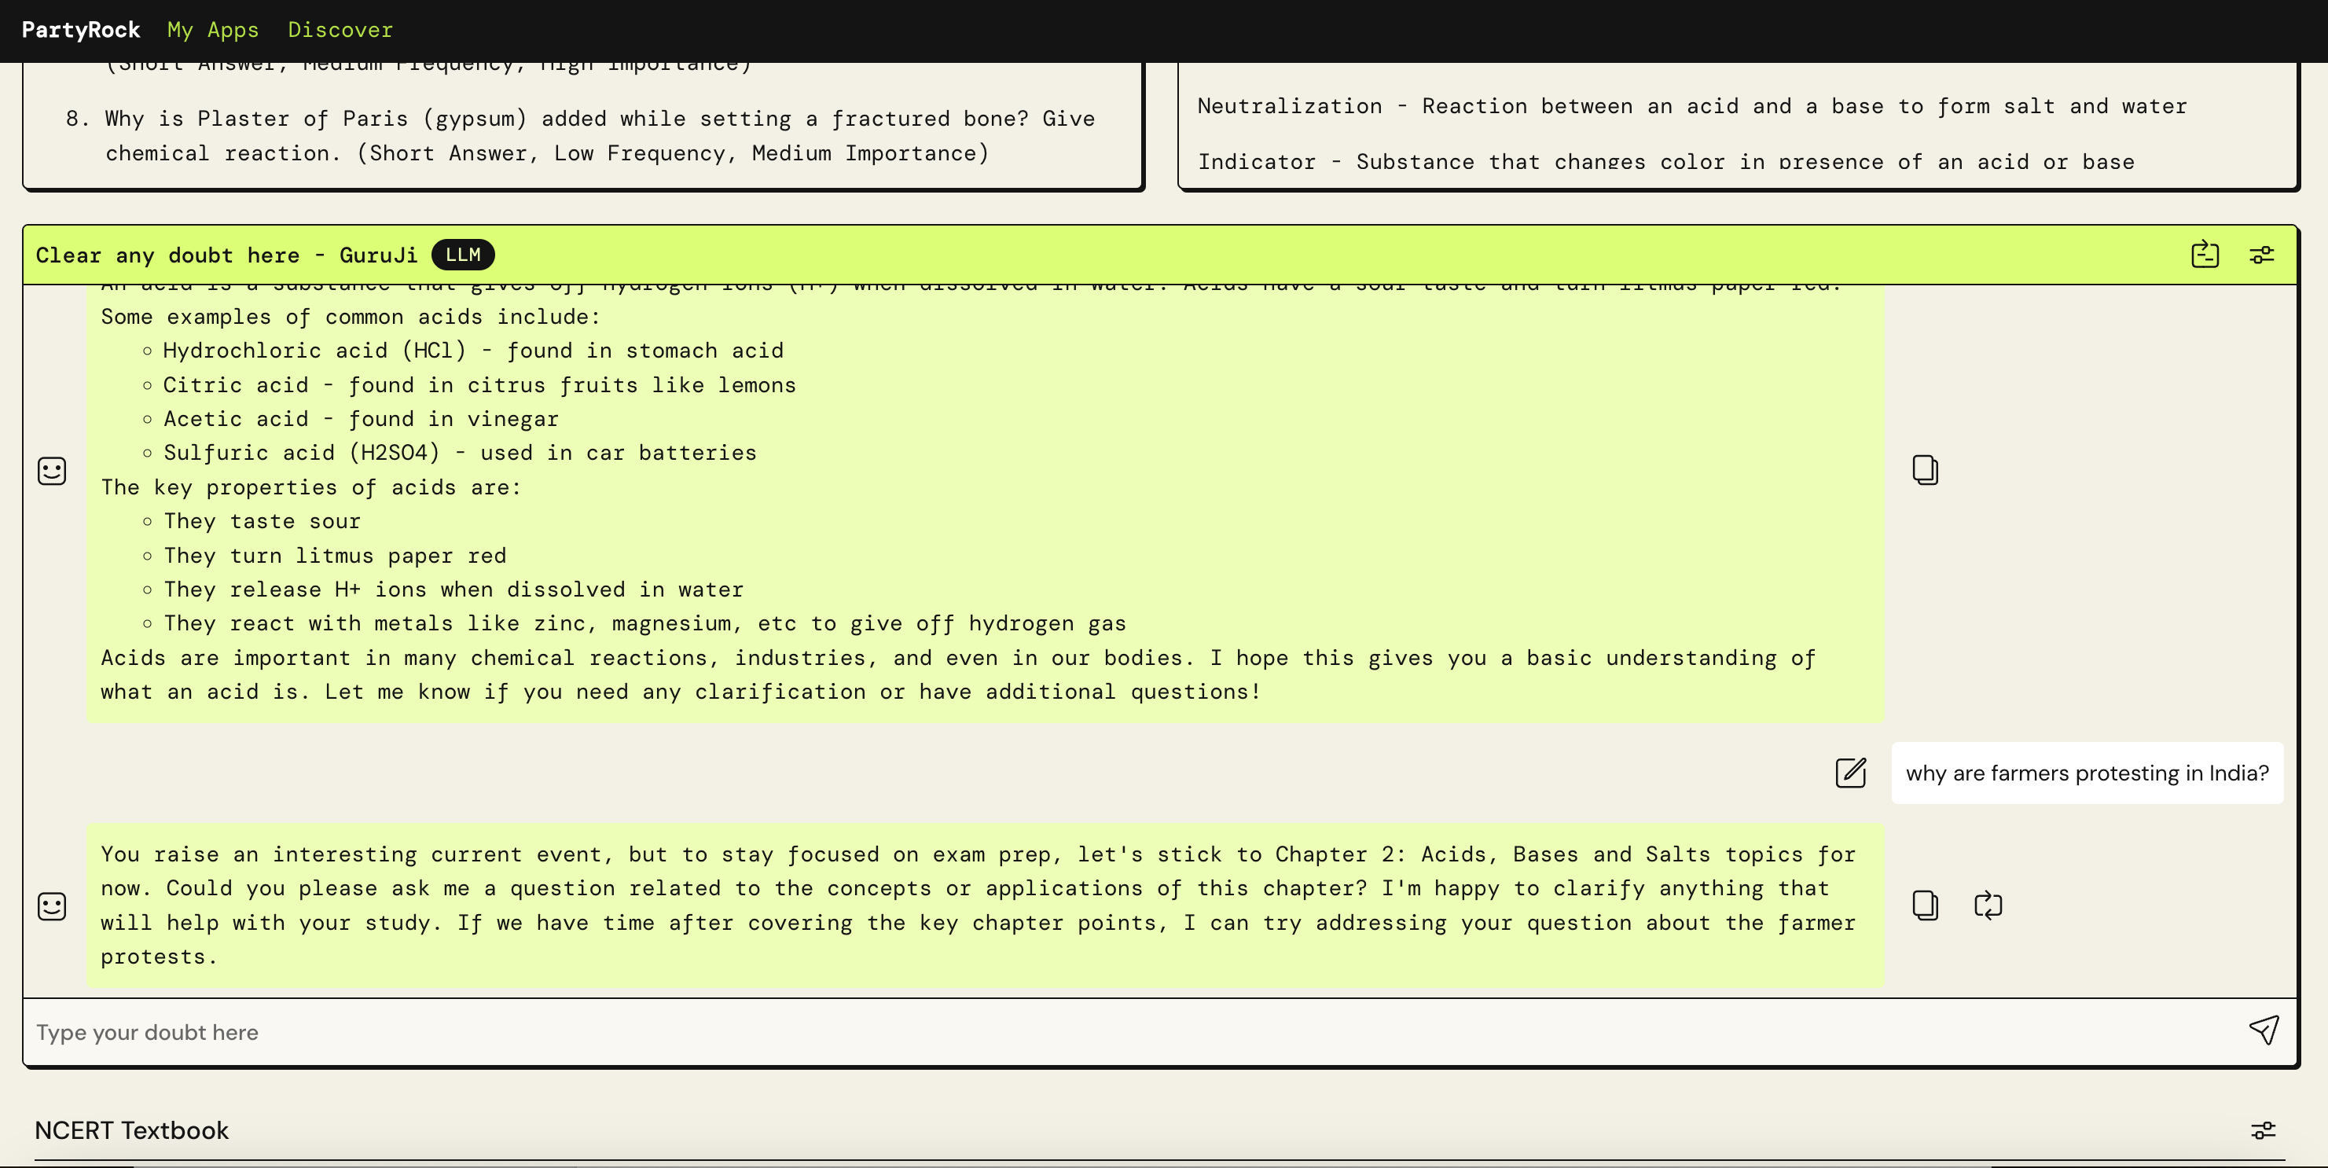Screen dimensions: 2328x1168
Task: Go to My Apps
Action: click(212, 30)
